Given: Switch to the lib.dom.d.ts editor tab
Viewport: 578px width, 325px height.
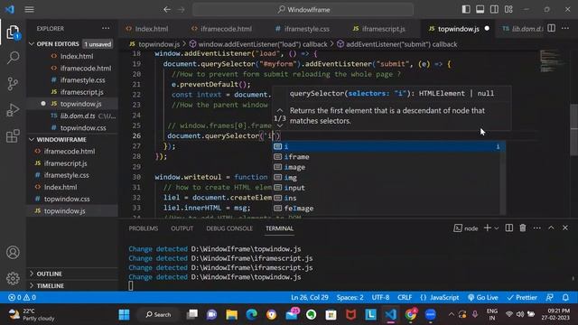Looking at the screenshot, I should click(x=523, y=29).
